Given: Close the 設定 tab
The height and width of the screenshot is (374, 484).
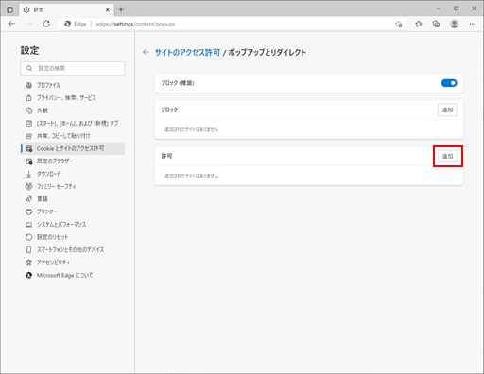Looking at the screenshot, I should (108, 10).
